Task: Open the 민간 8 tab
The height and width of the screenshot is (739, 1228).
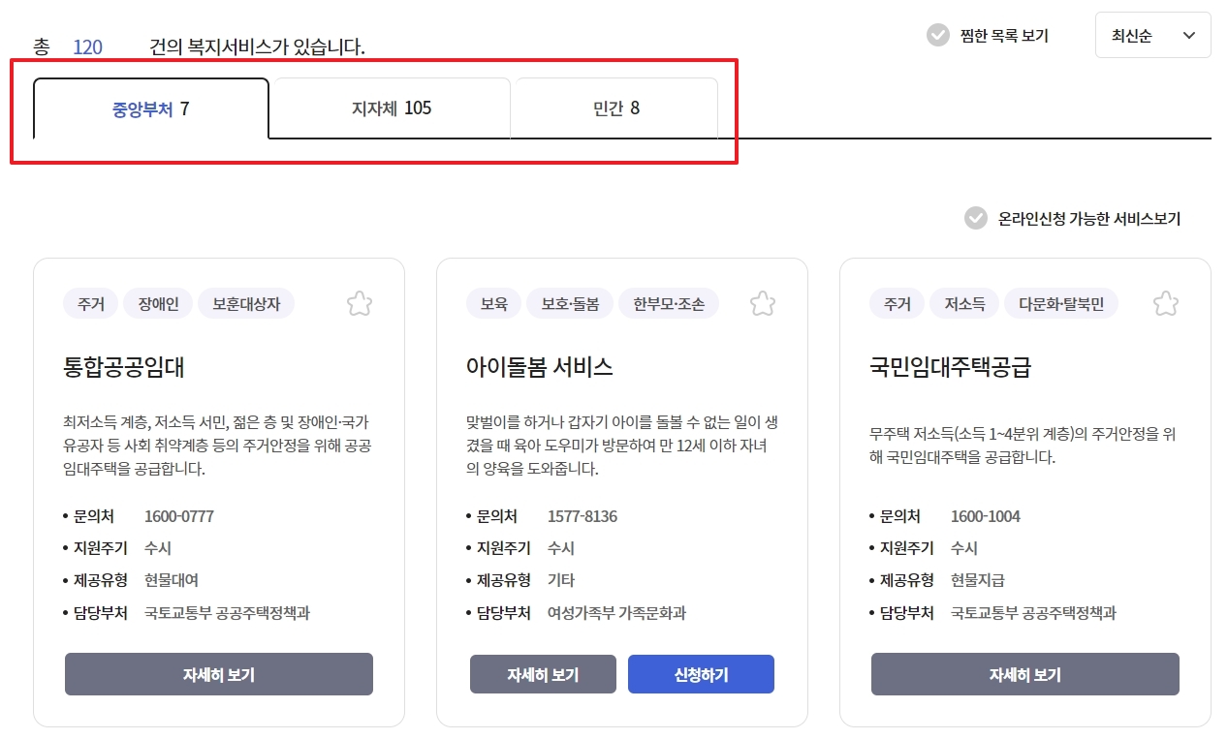Action: click(615, 109)
